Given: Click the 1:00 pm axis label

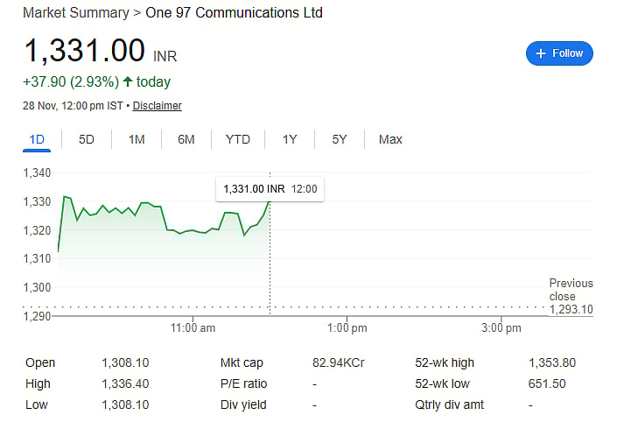Looking at the screenshot, I should [x=347, y=328].
